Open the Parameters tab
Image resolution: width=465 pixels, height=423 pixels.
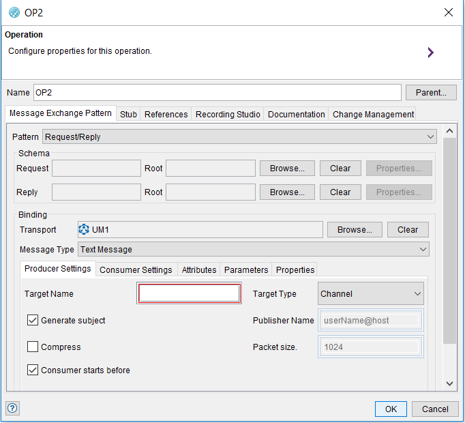(246, 269)
